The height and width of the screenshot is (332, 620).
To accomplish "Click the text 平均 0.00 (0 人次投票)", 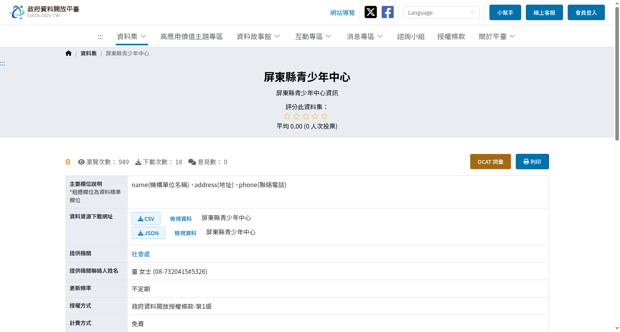I will pyautogui.click(x=307, y=126).
